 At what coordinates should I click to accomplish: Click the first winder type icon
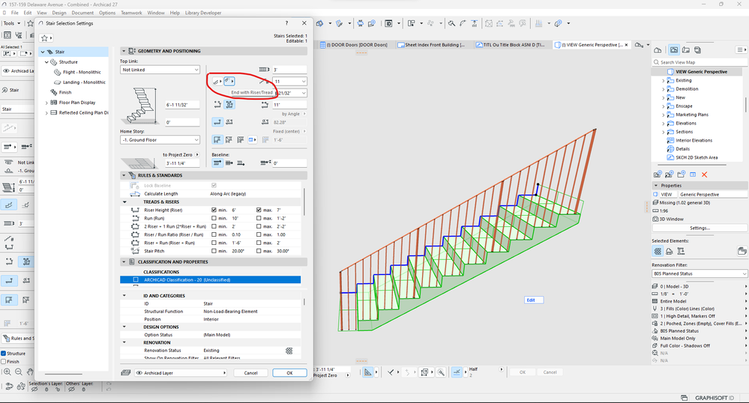(x=217, y=139)
